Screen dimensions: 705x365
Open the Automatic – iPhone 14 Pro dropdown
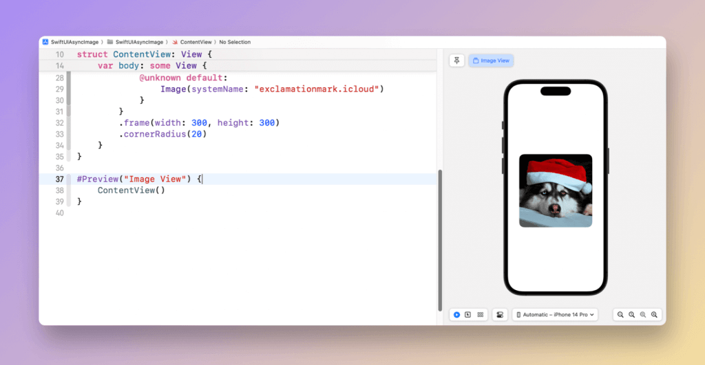point(555,314)
